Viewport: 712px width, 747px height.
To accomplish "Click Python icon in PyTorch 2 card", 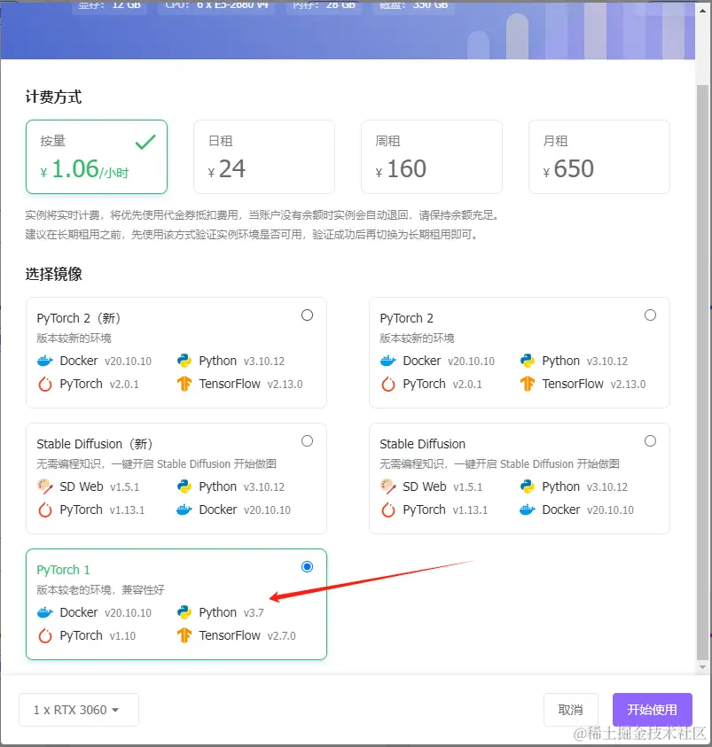I will [527, 362].
